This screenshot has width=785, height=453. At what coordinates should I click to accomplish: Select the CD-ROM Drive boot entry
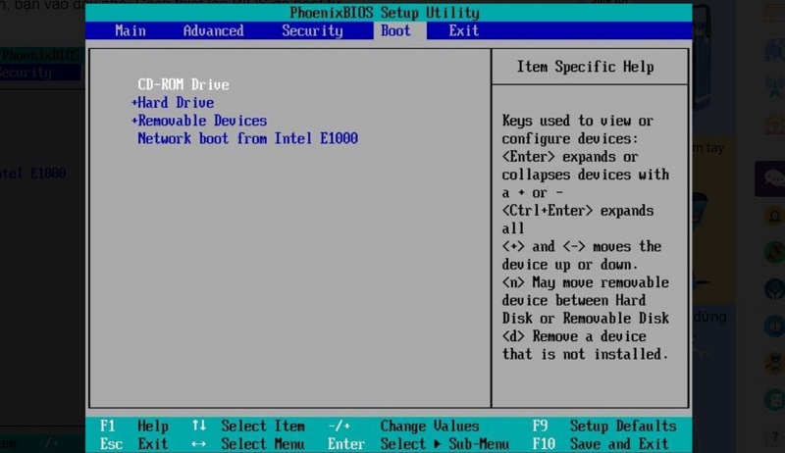click(183, 84)
